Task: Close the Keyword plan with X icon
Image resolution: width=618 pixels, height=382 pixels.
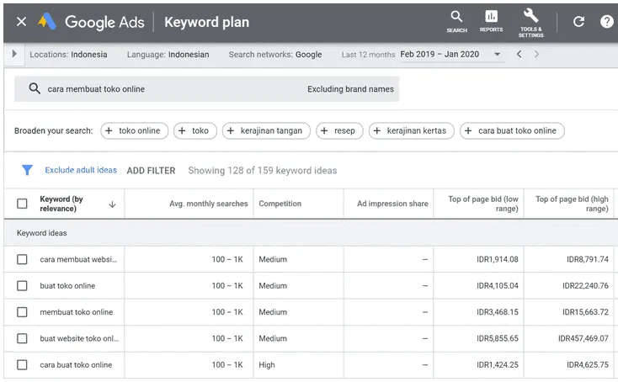Action: pyautogui.click(x=21, y=22)
